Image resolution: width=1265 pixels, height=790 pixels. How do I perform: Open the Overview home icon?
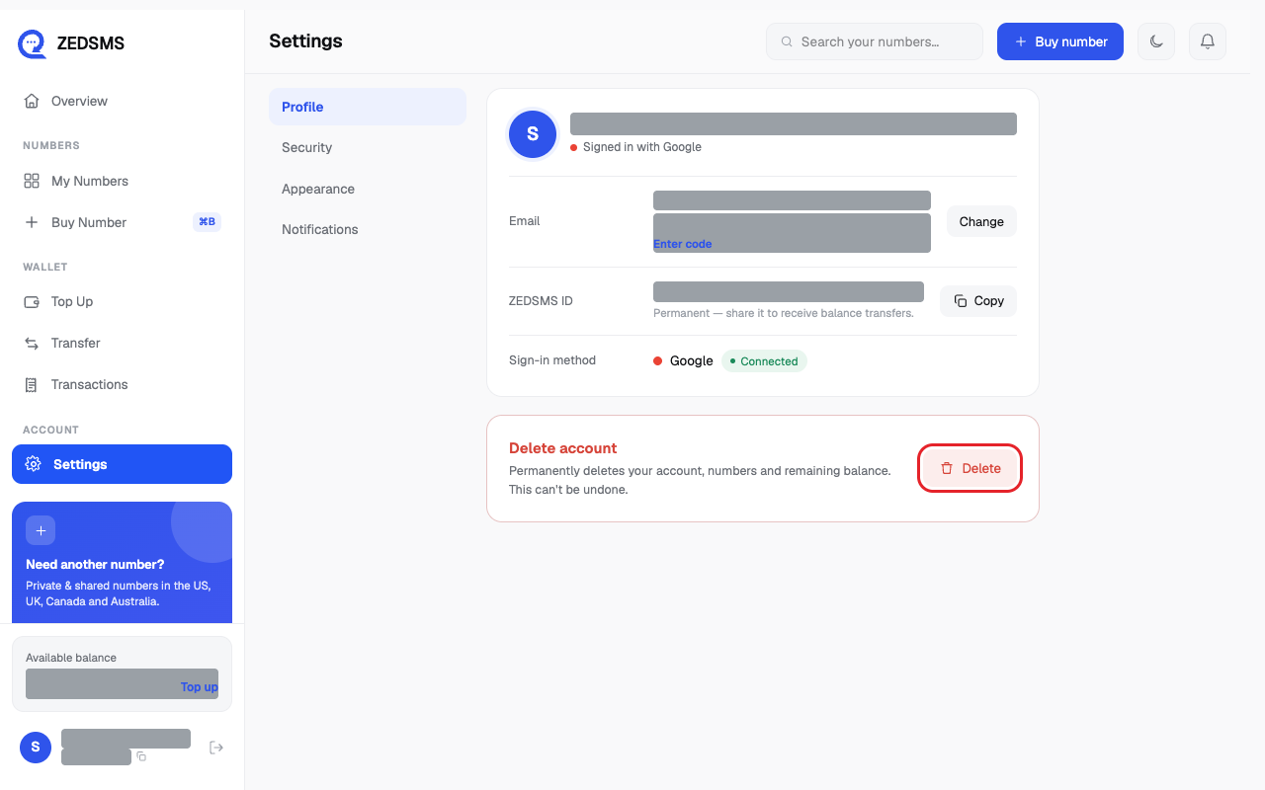tap(32, 101)
